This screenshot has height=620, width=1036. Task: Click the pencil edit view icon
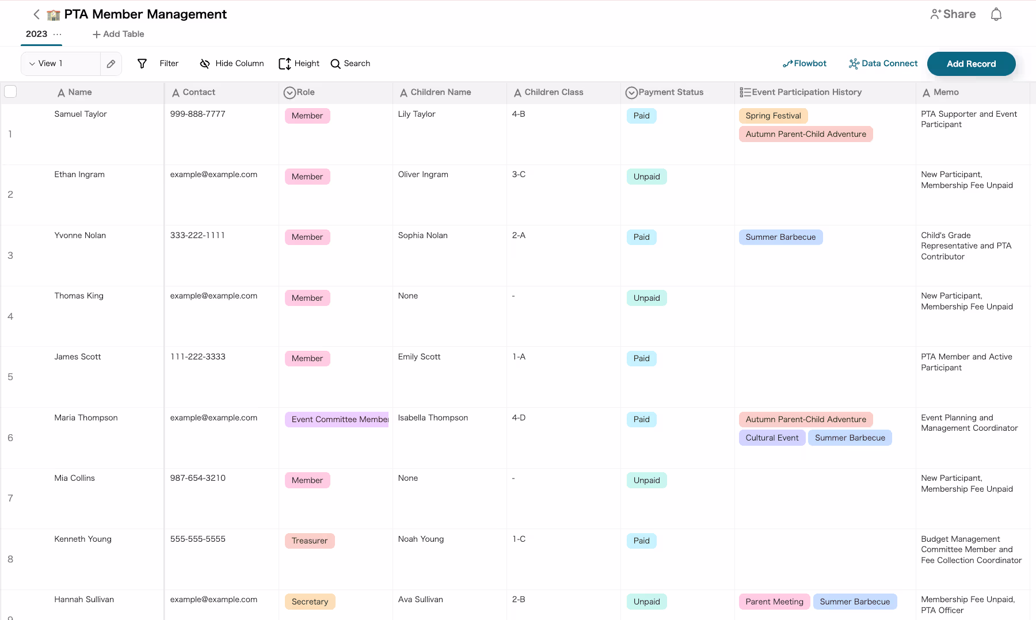pyautogui.click(x=111, y=64)
